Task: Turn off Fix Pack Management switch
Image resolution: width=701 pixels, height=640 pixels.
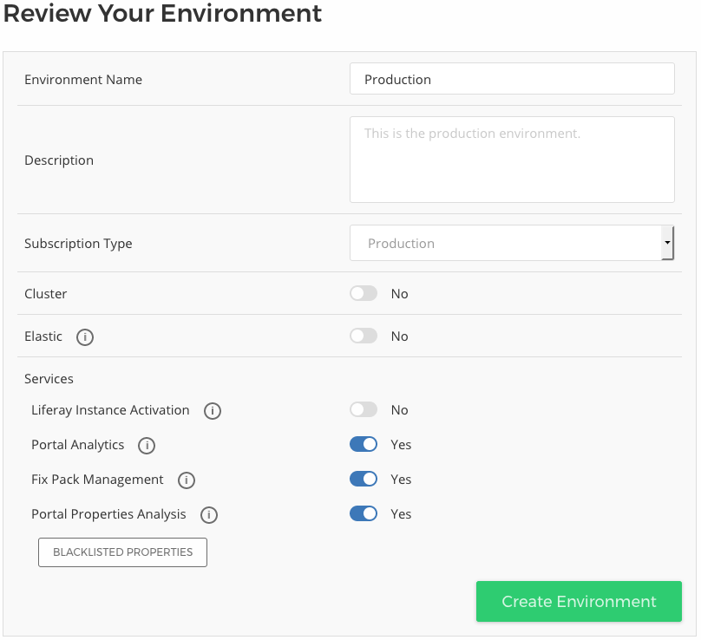Action: [x=364, y=479]
